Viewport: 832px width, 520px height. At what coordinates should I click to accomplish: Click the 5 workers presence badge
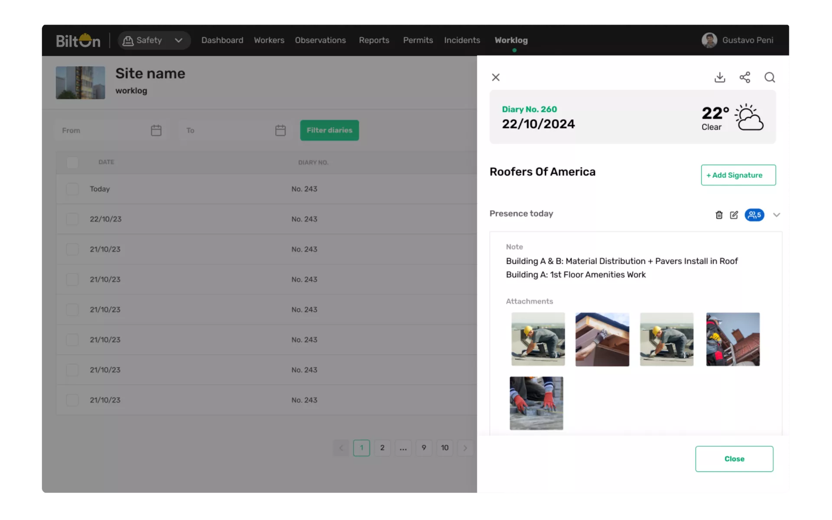point(754,215)
